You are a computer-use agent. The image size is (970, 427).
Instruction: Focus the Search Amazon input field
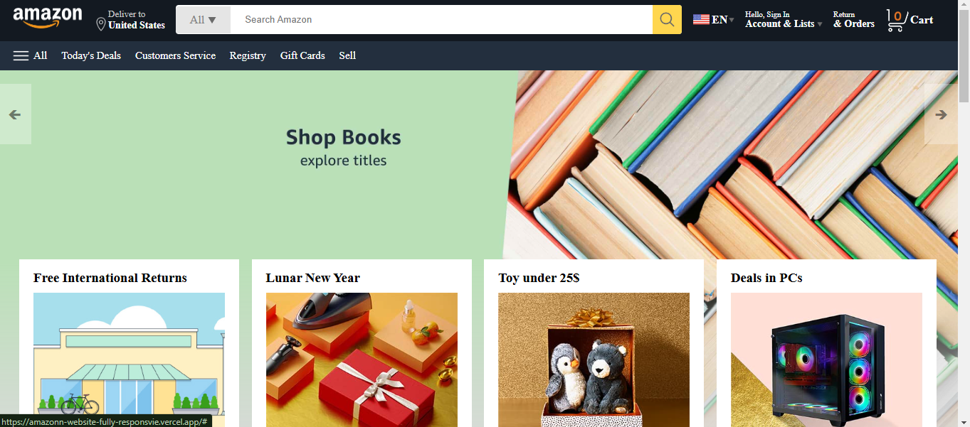coord(441,20)
